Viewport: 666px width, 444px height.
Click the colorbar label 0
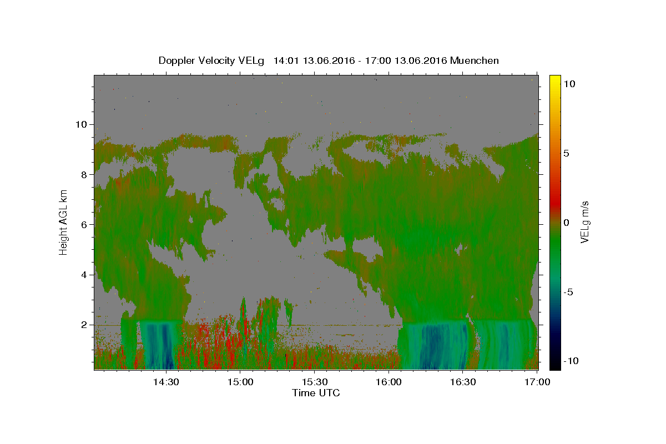[x=567, y=223]
